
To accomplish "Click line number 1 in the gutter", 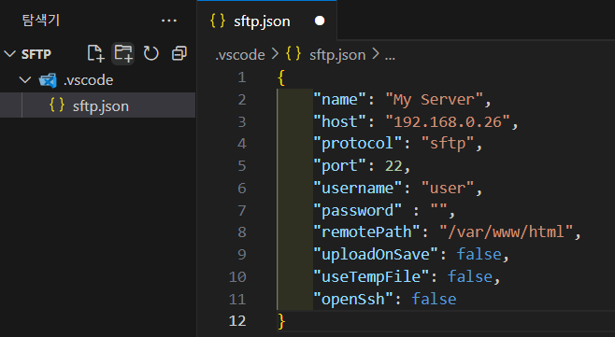I will 241,77.
